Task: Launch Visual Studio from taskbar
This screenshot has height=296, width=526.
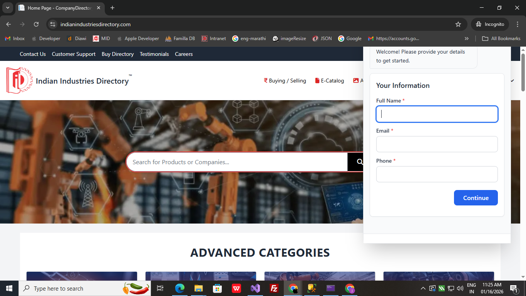Action: point(255,288)
